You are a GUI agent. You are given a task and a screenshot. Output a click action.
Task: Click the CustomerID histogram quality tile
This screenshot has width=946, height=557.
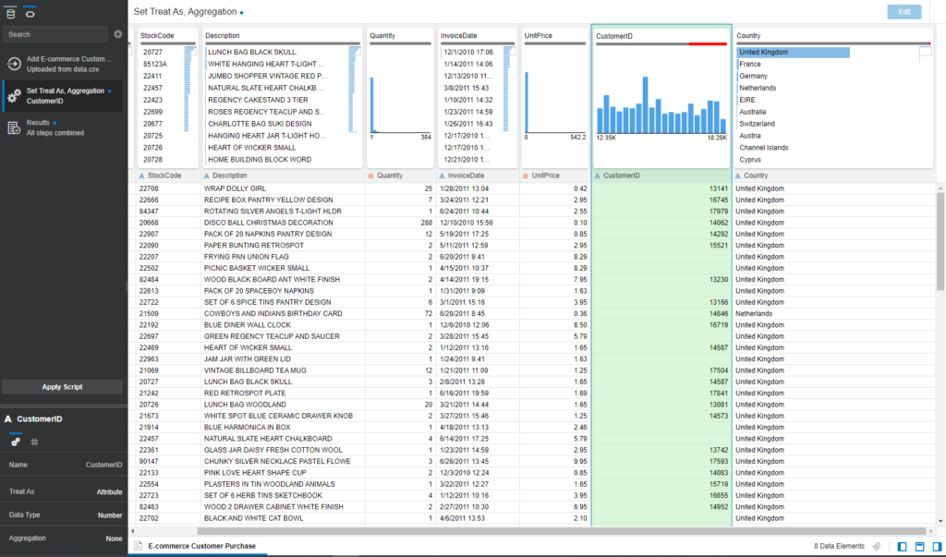coord(661,97)
